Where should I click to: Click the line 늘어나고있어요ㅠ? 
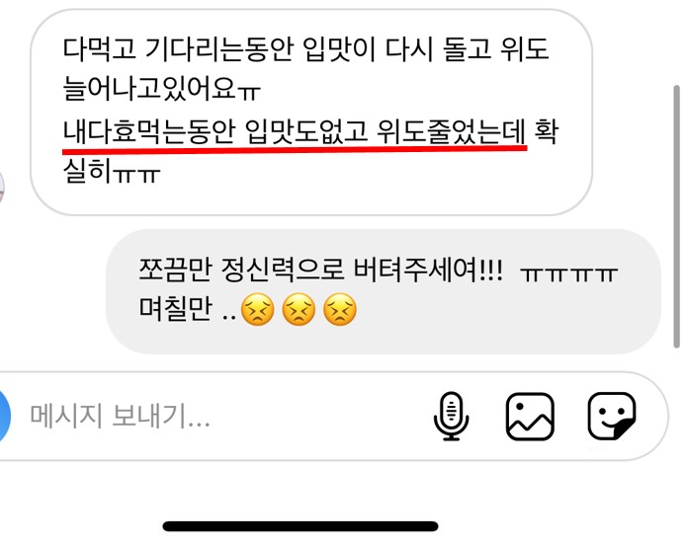pyautogui.click(x=161, y=90)
